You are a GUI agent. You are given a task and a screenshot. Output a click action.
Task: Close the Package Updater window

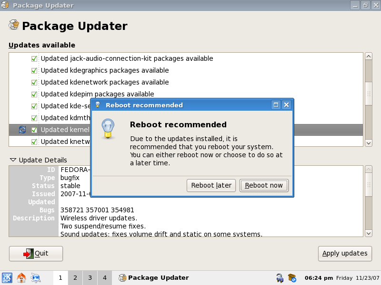376,5
